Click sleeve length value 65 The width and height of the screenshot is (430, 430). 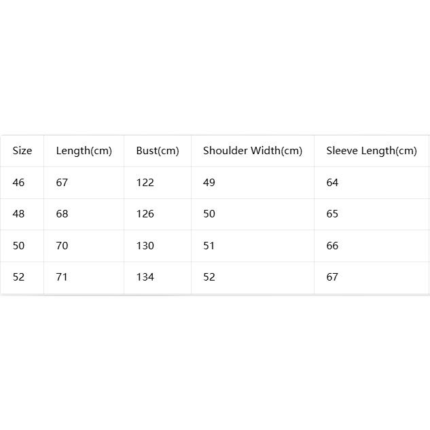[332, 214]
